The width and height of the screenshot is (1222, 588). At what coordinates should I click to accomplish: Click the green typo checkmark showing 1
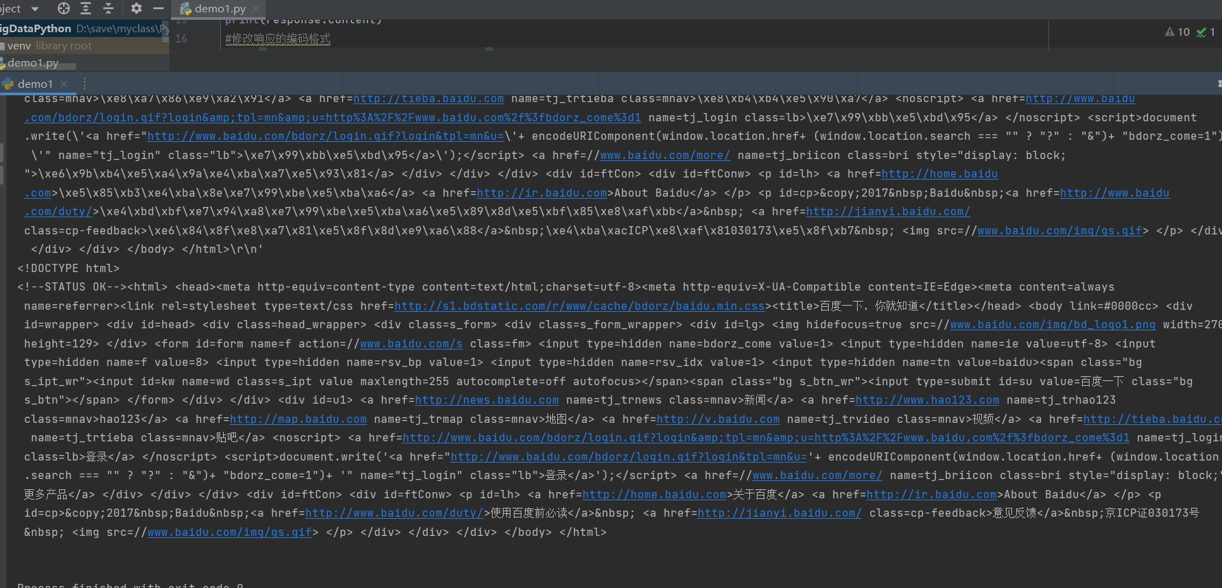(x=1206, y=32)
